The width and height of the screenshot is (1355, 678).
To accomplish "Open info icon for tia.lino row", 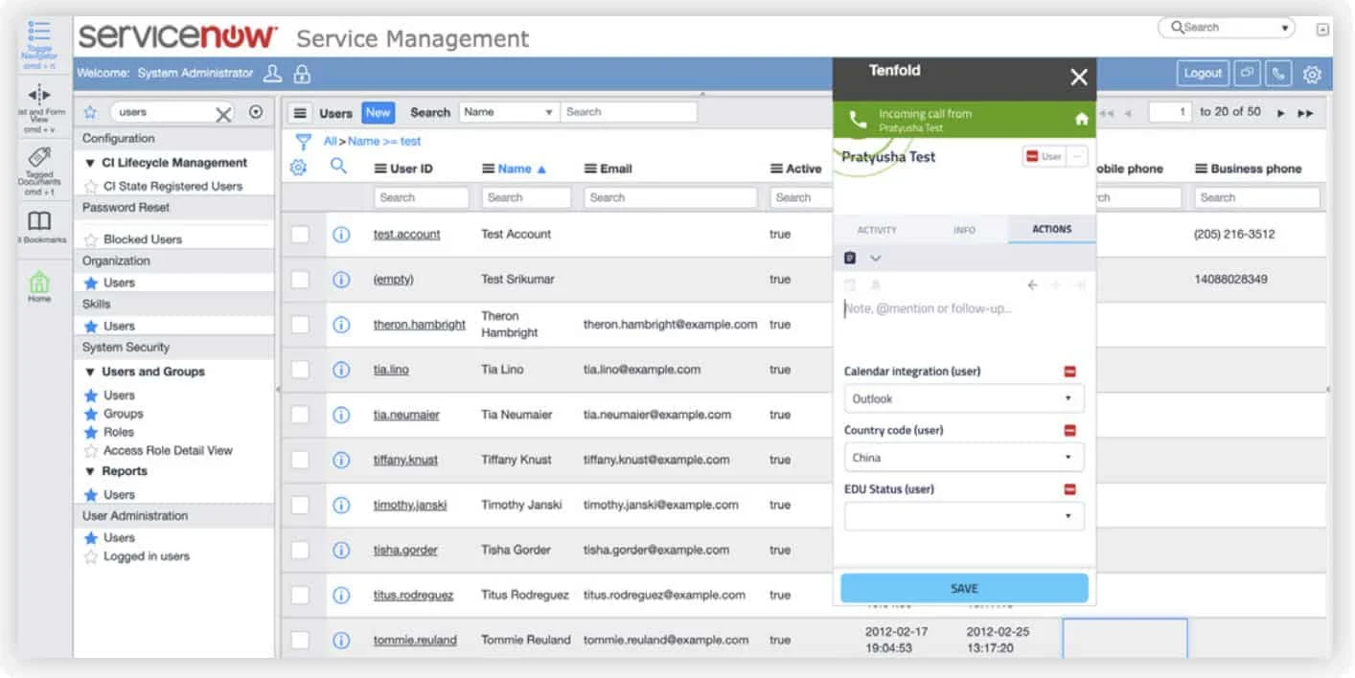I will (340, 369).
